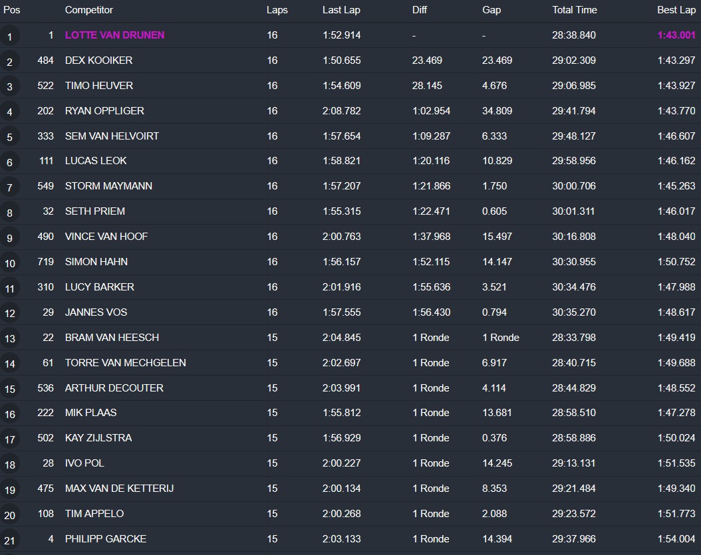701x555 pixels.
Task: Click the position 21 circle badge
Action: pyautogui.click(x=9, y=540)
